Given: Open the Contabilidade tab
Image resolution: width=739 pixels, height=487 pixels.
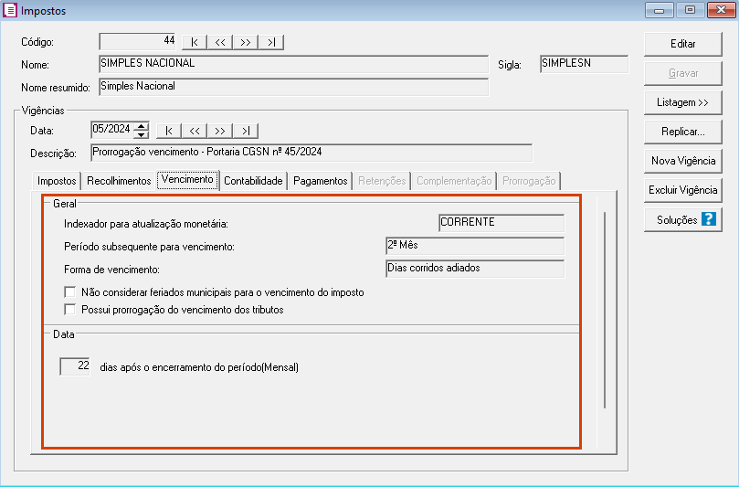Looking at the screenshot, I should tap(253, 181).
